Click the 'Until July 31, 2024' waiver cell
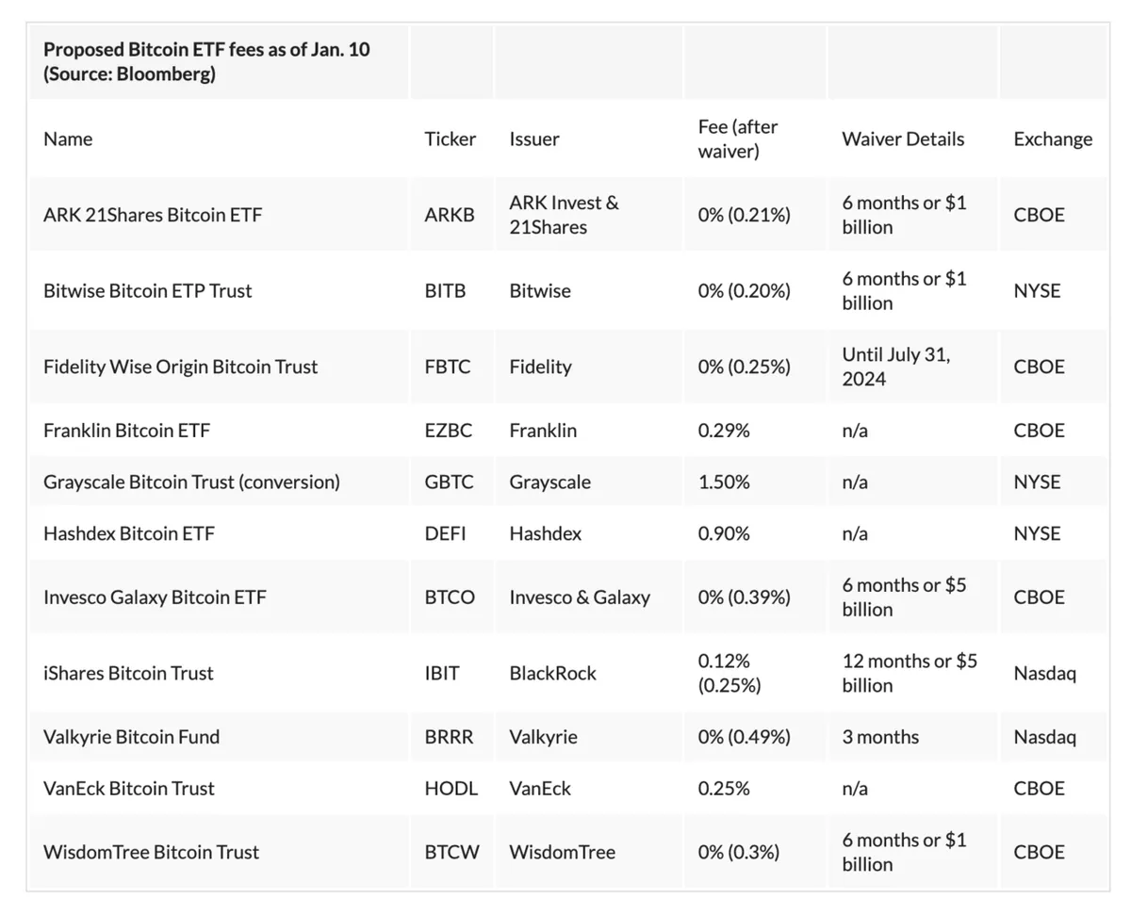The width and height of the screenshot is (1131, 915). (x=896, y=367)
